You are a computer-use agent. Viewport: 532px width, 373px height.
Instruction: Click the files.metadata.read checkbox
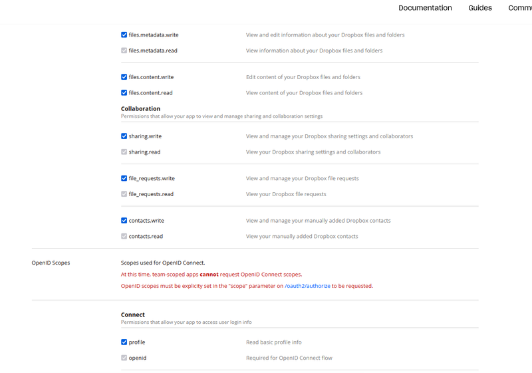click(124, 51)
